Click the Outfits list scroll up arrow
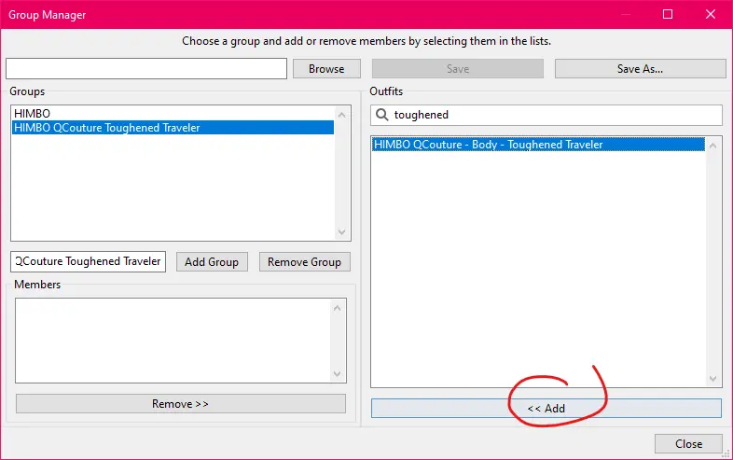The height and width of the screenshot is (460, 733). [x=712, y=146]
